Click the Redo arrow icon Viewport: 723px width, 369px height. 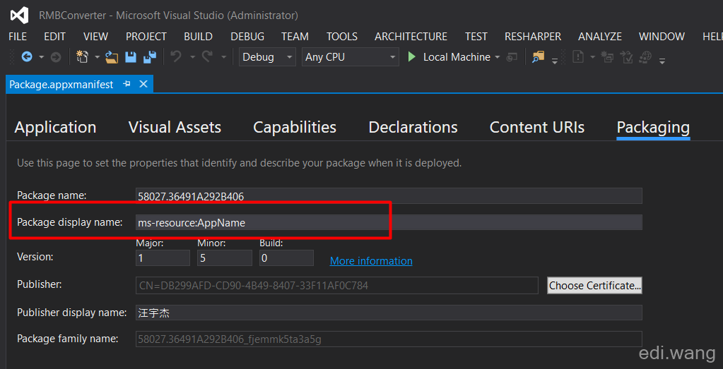(208, 57)
